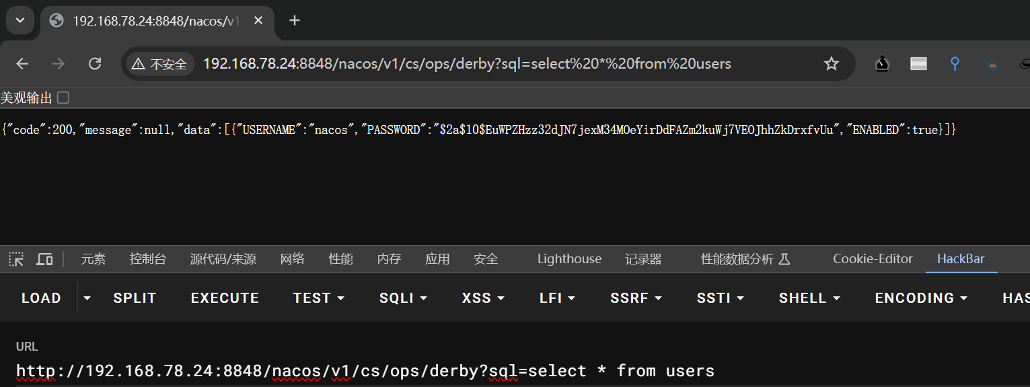Click the SPLIT button
The width and height of the screenshot is (1030, 387).
135,298
